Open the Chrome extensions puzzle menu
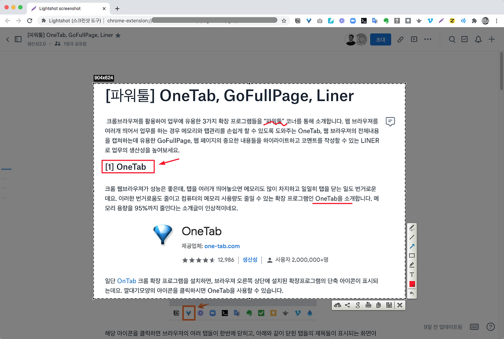 click(x=474, y=20)
